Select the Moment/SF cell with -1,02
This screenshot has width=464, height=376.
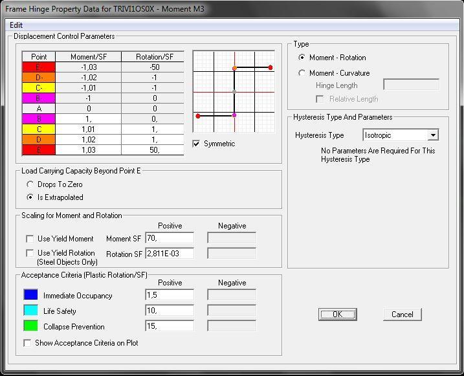click(88, 78)
